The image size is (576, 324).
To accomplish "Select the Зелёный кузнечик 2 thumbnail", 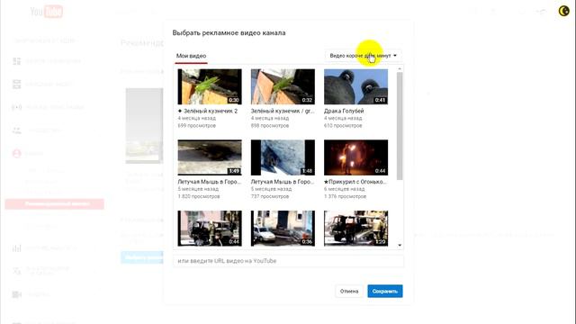I will coord(210,86).
